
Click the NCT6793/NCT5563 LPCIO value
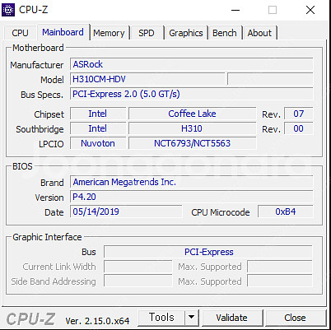pos(192,143)
